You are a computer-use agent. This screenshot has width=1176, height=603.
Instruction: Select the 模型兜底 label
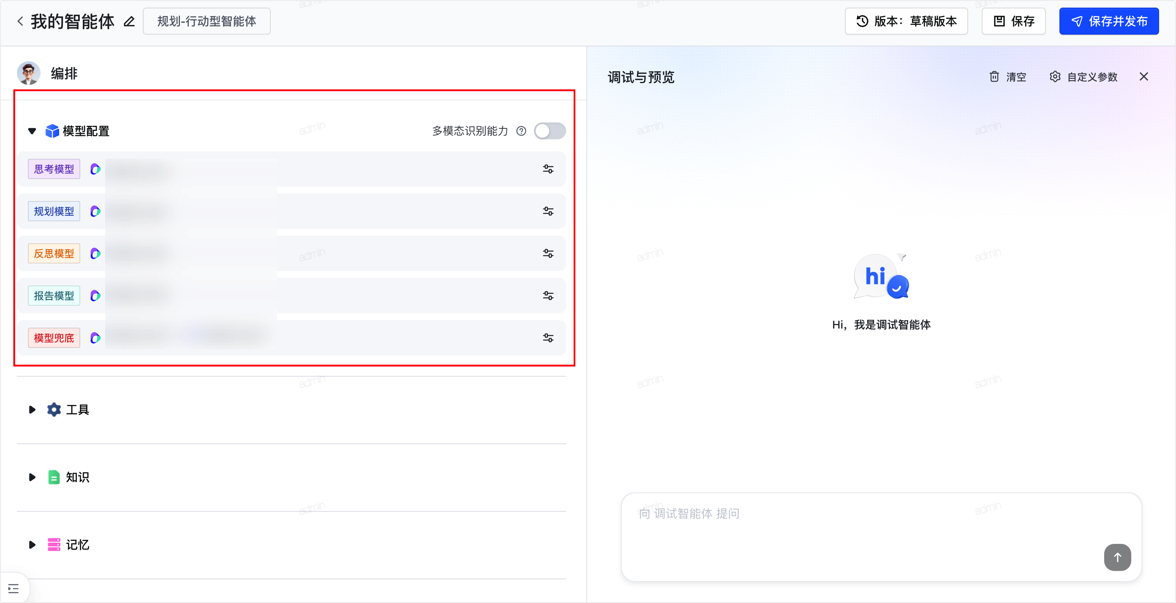point(54,338)
